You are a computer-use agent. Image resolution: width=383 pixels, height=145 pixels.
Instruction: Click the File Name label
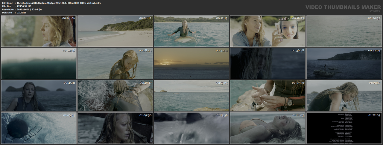[x=7, y=3]
